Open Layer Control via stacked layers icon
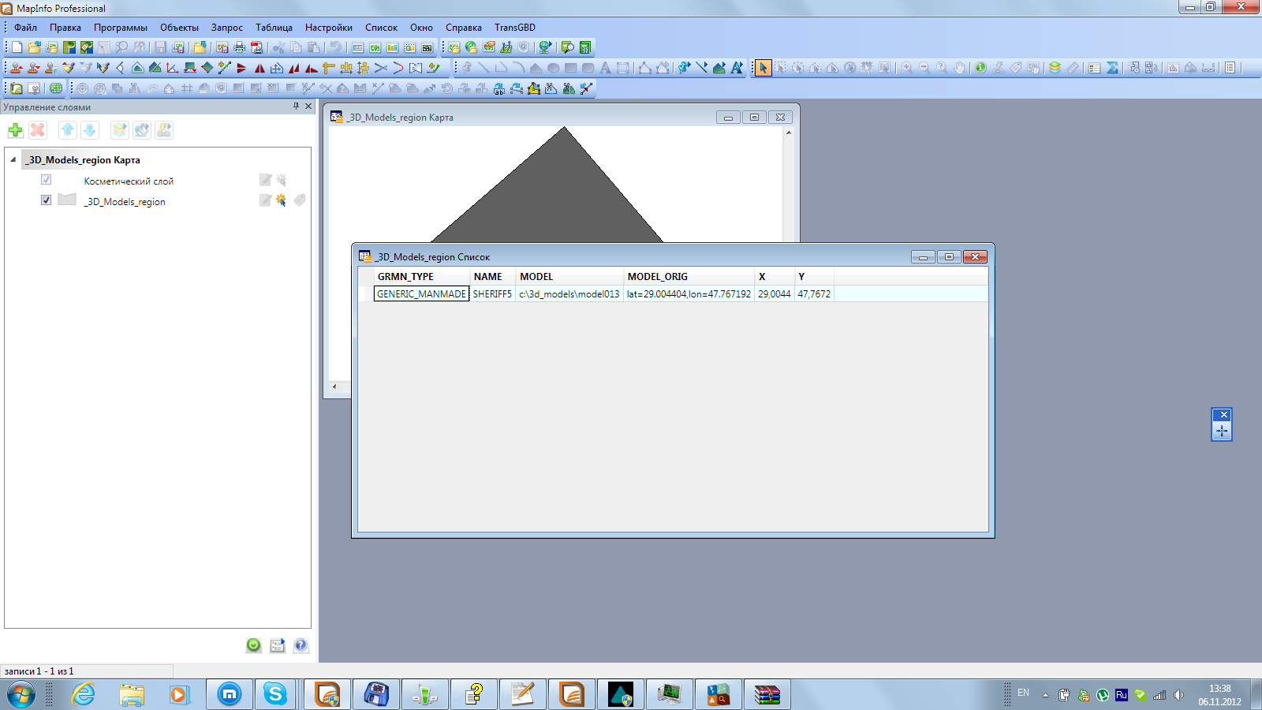Image resolution: width=1262 pixels, height=710 pixels. click(1055, 68)
